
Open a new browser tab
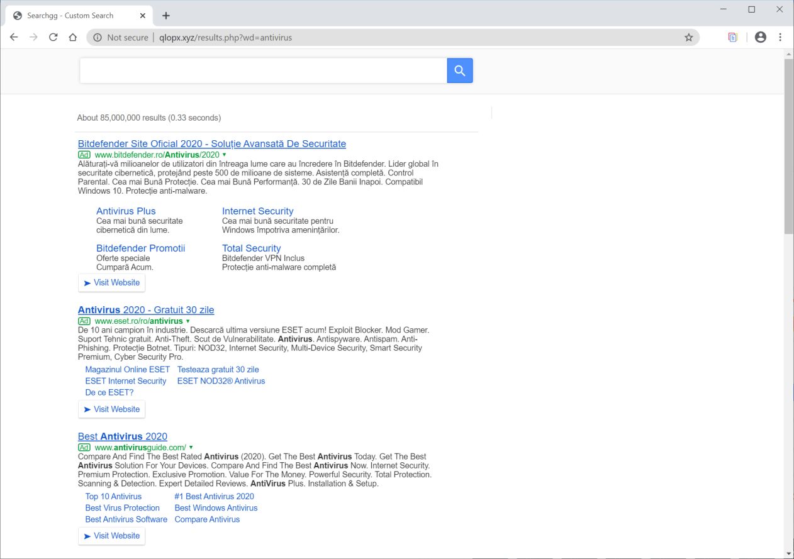(166, 16)
